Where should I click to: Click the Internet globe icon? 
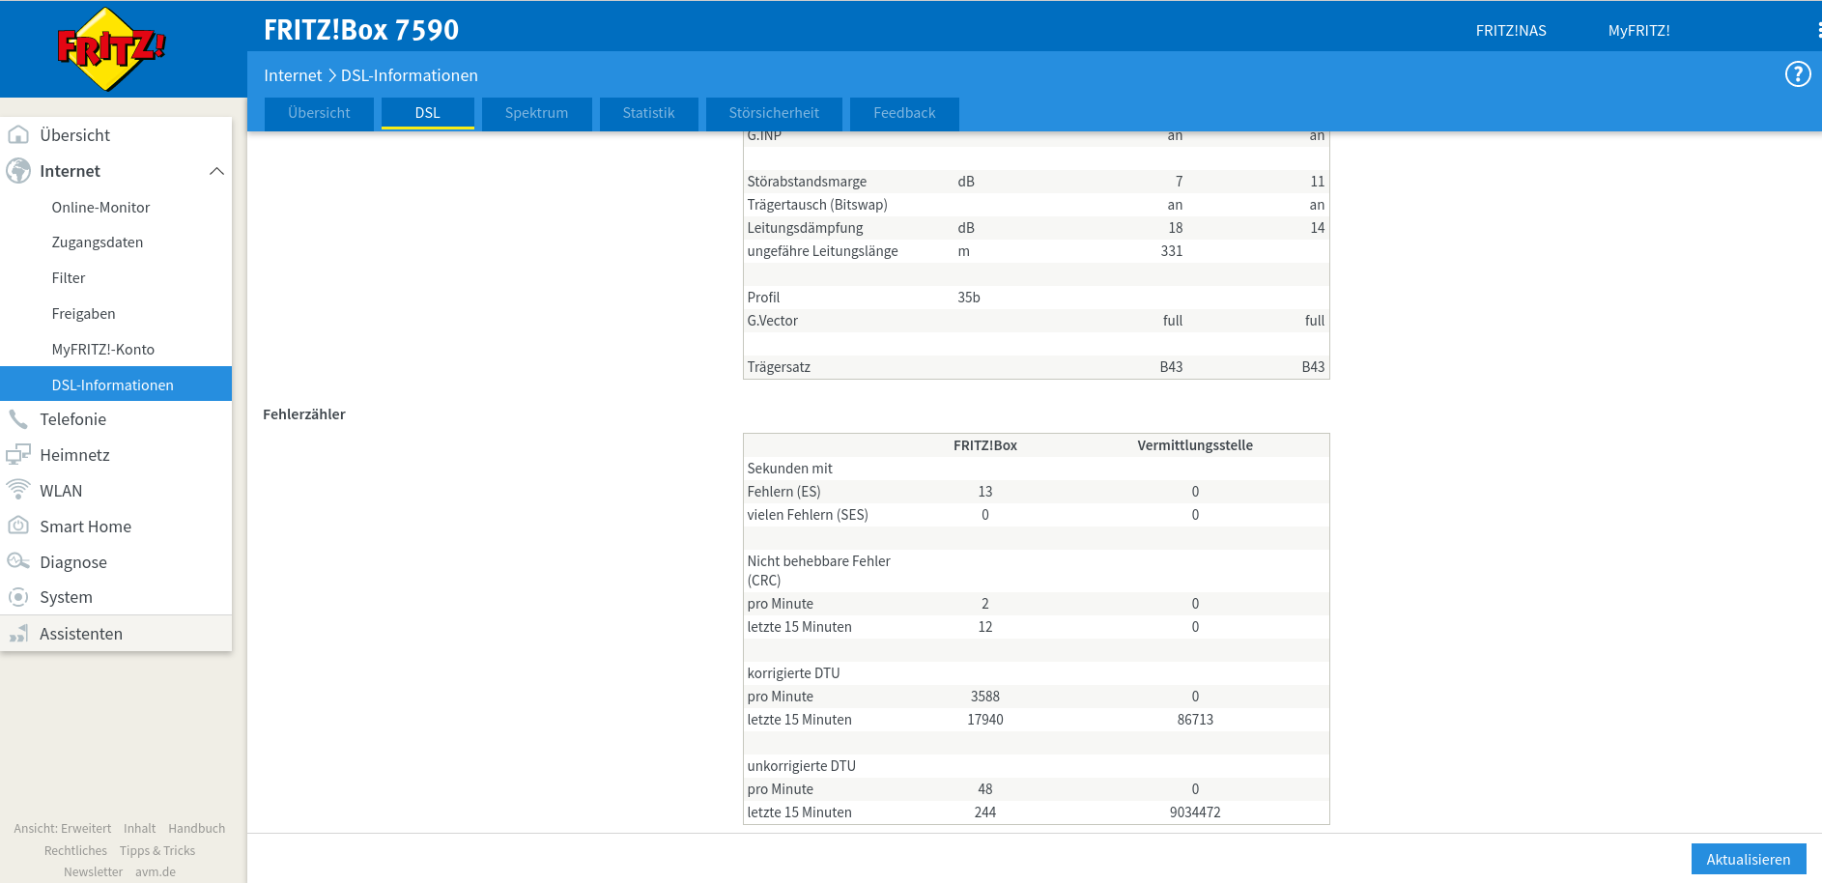(18, 171)
